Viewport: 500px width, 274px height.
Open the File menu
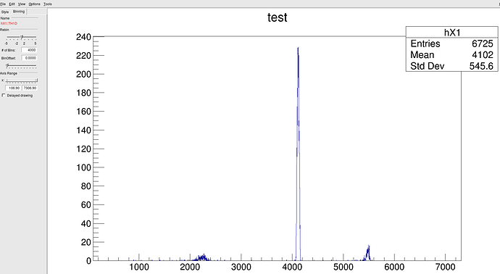(x=3, y=4)
